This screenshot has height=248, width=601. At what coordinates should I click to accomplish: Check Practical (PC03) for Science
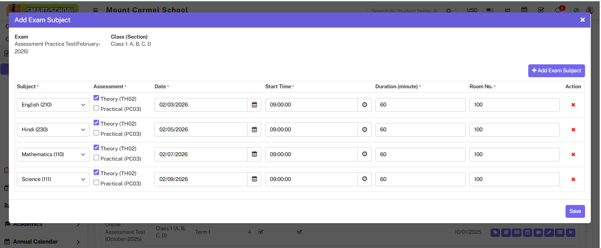pyautogui.click(x=96, y=183)
